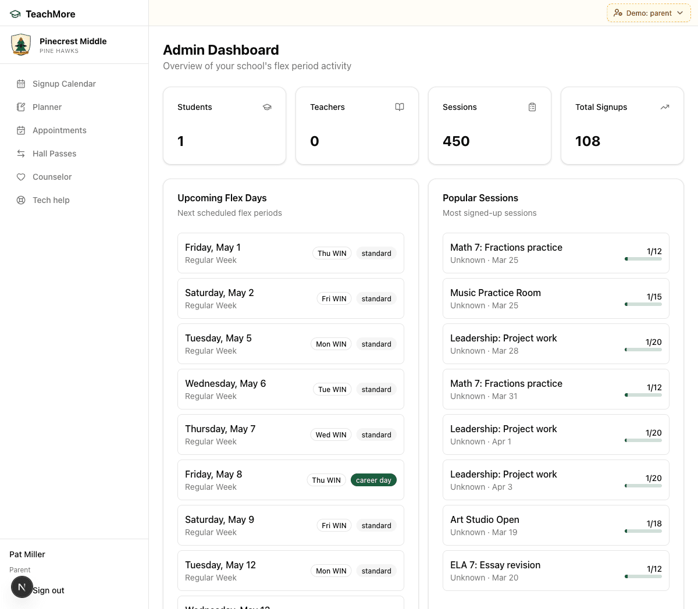
Task: Click the ELA 7: Essay revision progress bar
Action: (x=643, y=576)
